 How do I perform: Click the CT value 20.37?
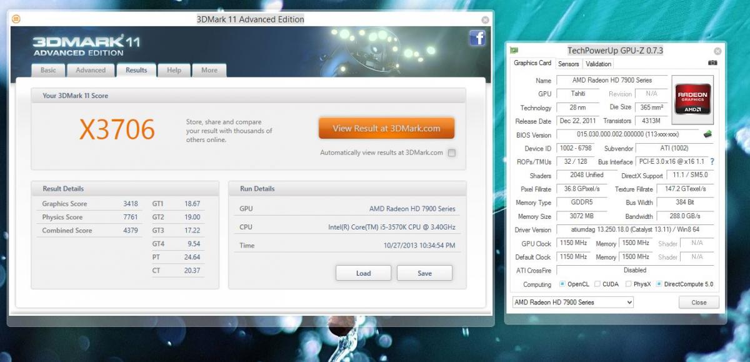pyautogui.click(x=192, y=270)
